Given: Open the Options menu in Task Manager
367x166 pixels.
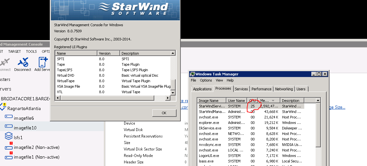Looking at the screenshot, I should click(206, 80).
